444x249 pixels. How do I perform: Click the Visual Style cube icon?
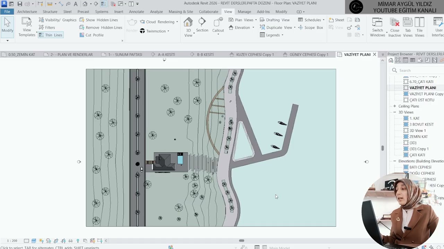34,241
